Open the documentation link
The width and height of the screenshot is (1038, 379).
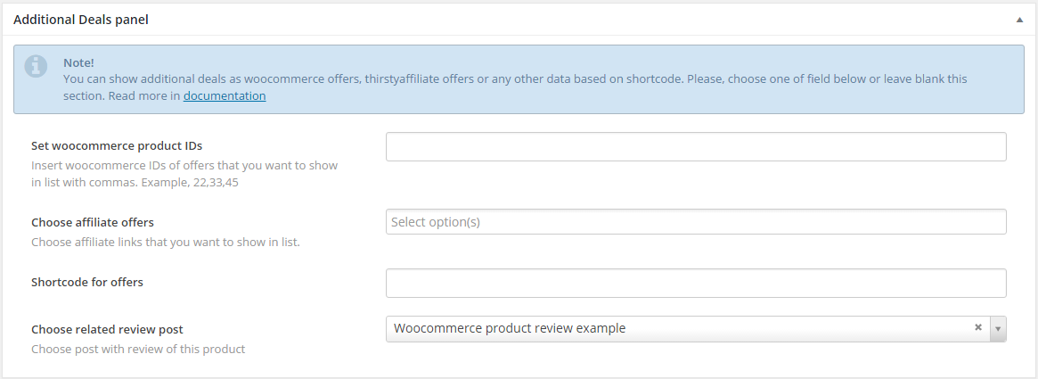point(225,95)
